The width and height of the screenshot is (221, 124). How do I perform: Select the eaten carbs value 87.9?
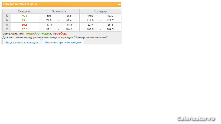click(x=25, y=29)
